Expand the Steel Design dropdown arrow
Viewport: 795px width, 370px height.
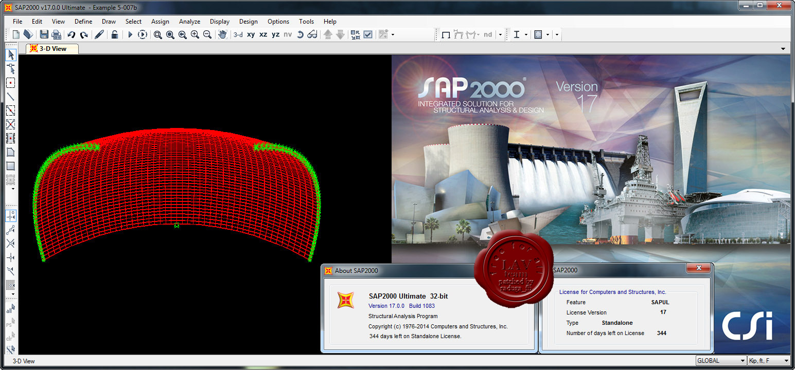[x=526, y=34]
